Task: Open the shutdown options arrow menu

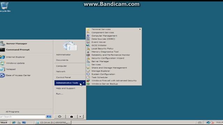Action: click(80, 117)
